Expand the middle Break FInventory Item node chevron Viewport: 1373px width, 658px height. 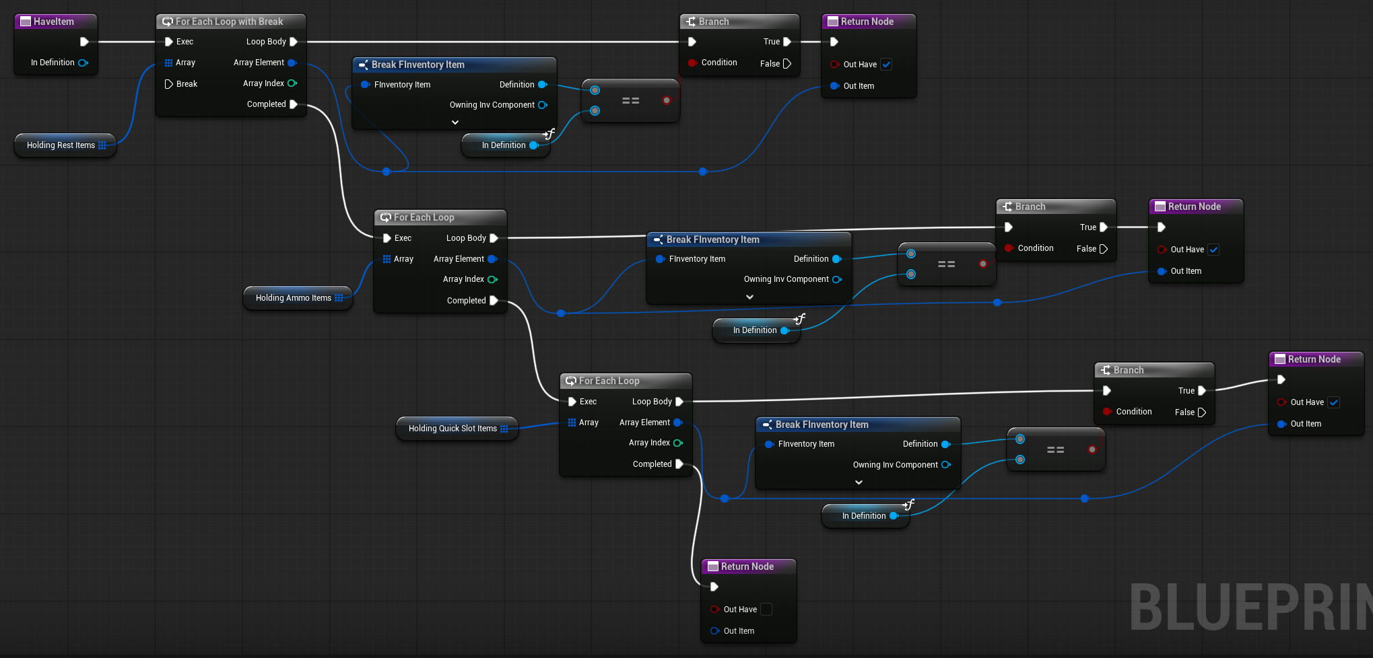tap(749, 297)
